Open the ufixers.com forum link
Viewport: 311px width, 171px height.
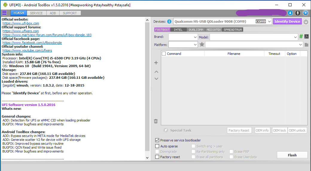(21, 31)
